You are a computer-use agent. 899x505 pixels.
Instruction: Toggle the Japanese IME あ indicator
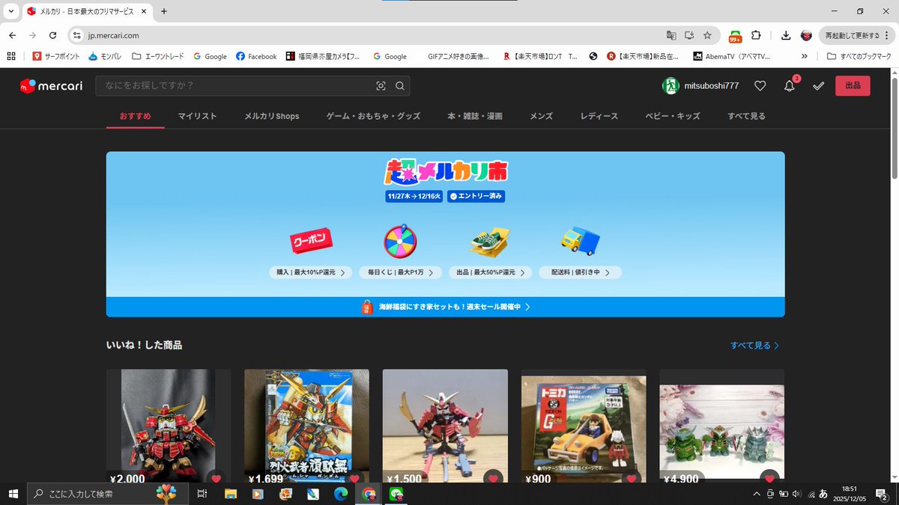tap(823, 494)
